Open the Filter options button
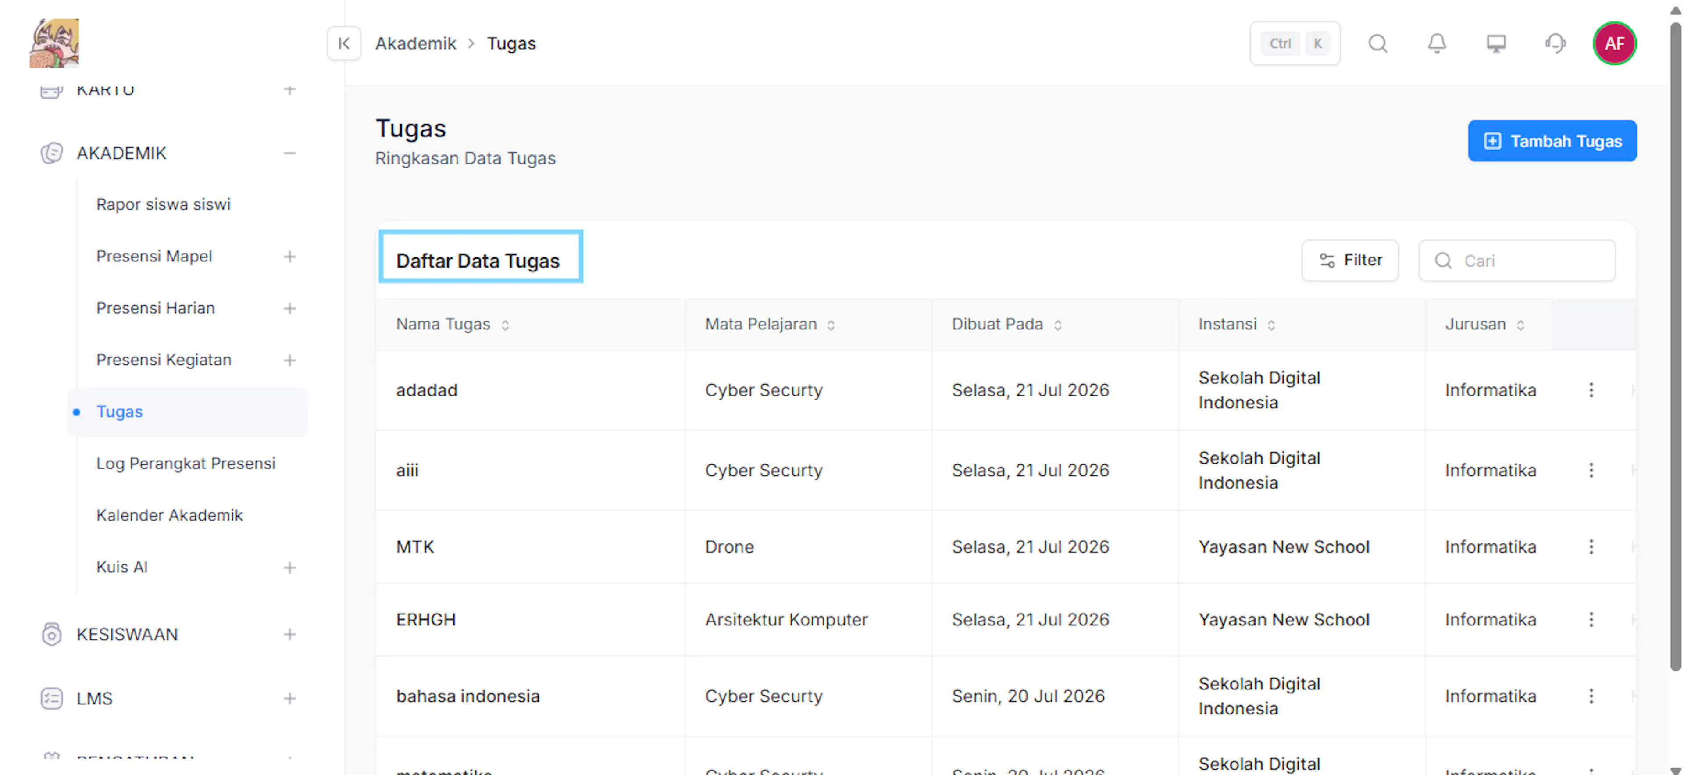 click(1349, 260)
